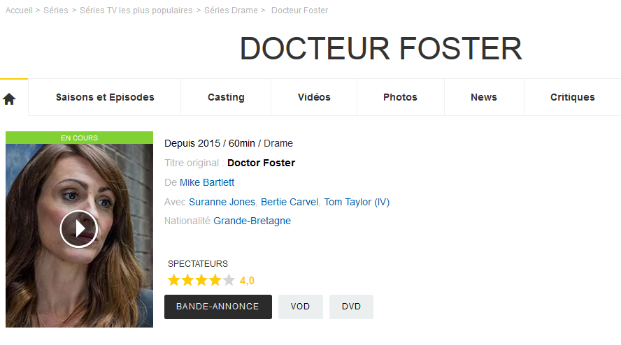Go to Accueil breadcrumb link
Viewport: 621px width, 345px height.
(x=19, y=10)
